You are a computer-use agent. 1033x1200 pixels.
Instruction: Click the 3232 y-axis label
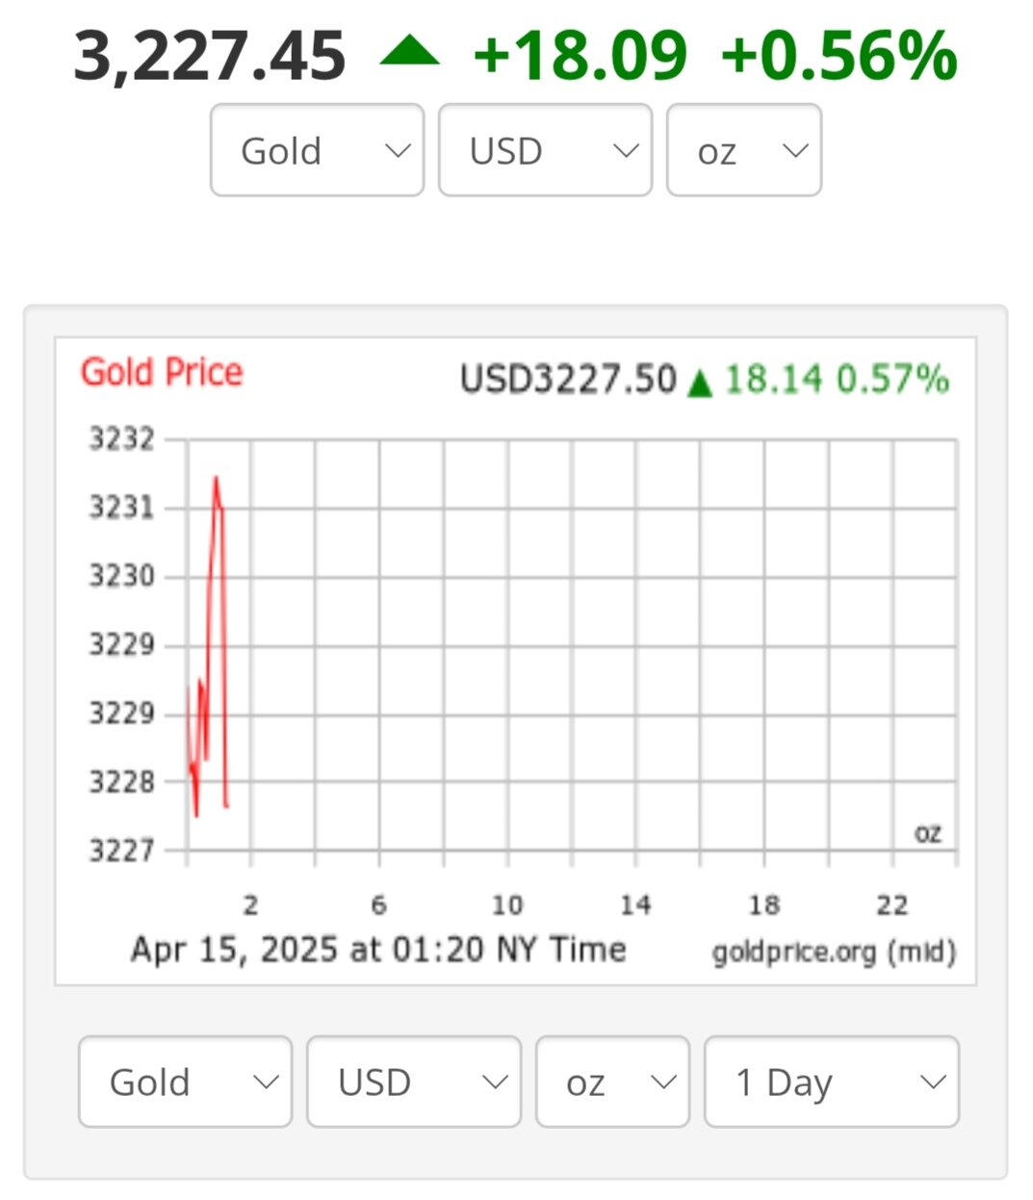coord(121,439)
